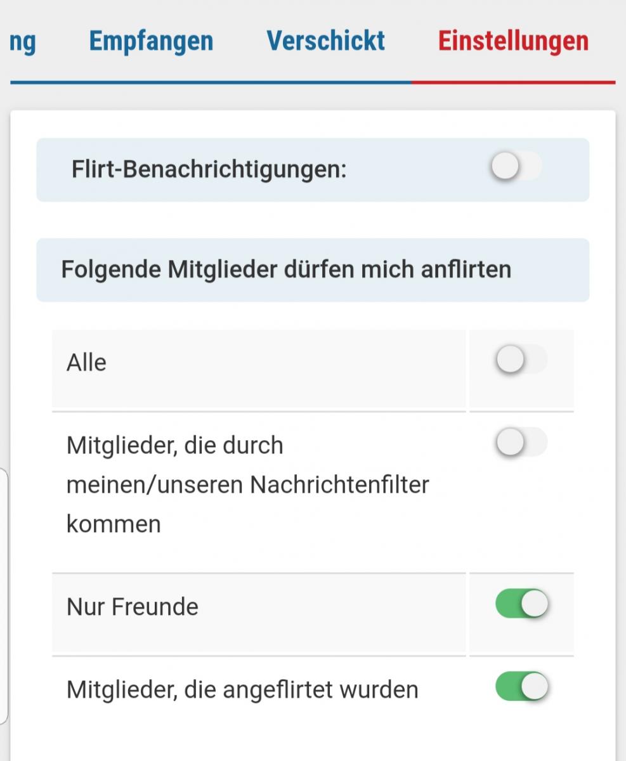626x761 pixels.
Task: Switch to the Empfangen tab
Action: (x=151, y=41)
